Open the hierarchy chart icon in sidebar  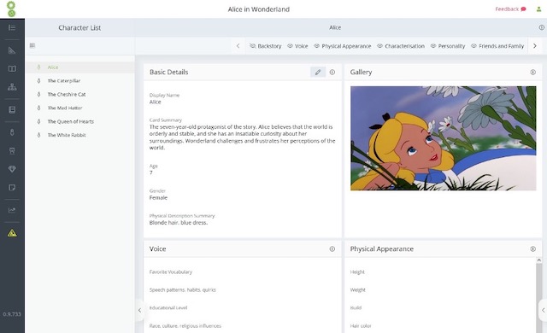[x=12, y=87]
